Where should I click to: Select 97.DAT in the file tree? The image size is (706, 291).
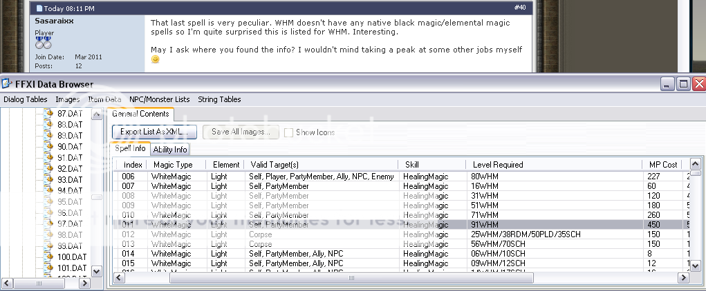click(x=69, y=224)
